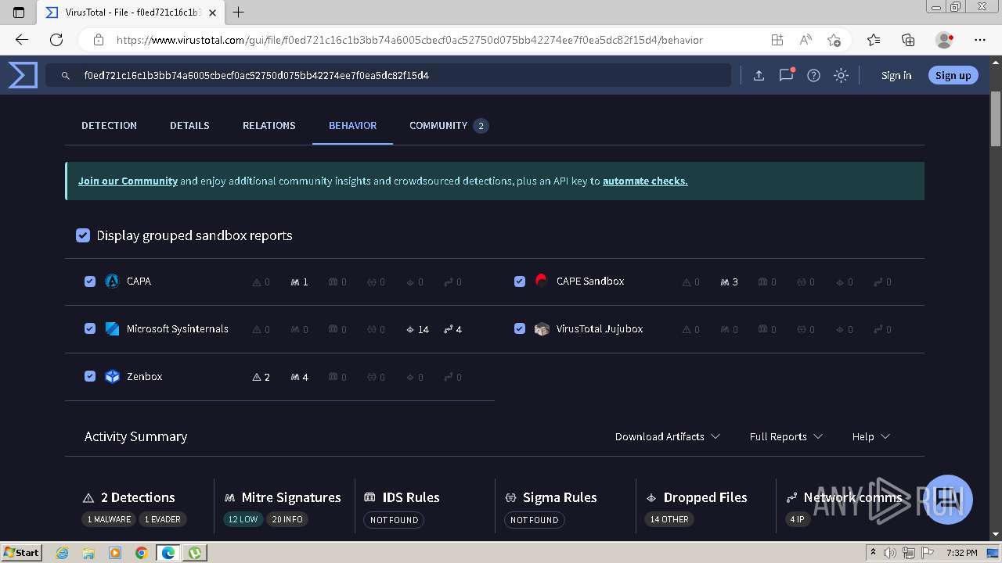1002x563 pixels.
Task: Click the CAPA sandbox logo
Action: click(x=112, y=281)
